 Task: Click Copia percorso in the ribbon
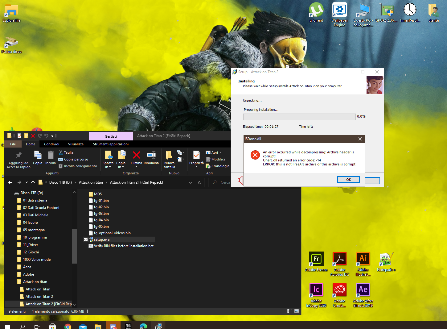point(73,159)
